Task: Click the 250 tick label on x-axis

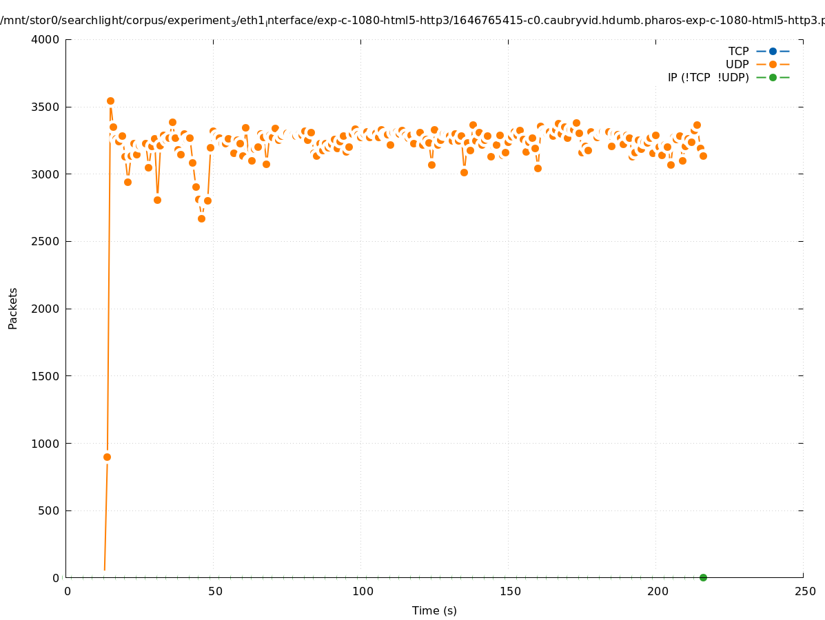Action: pos(805,591)
